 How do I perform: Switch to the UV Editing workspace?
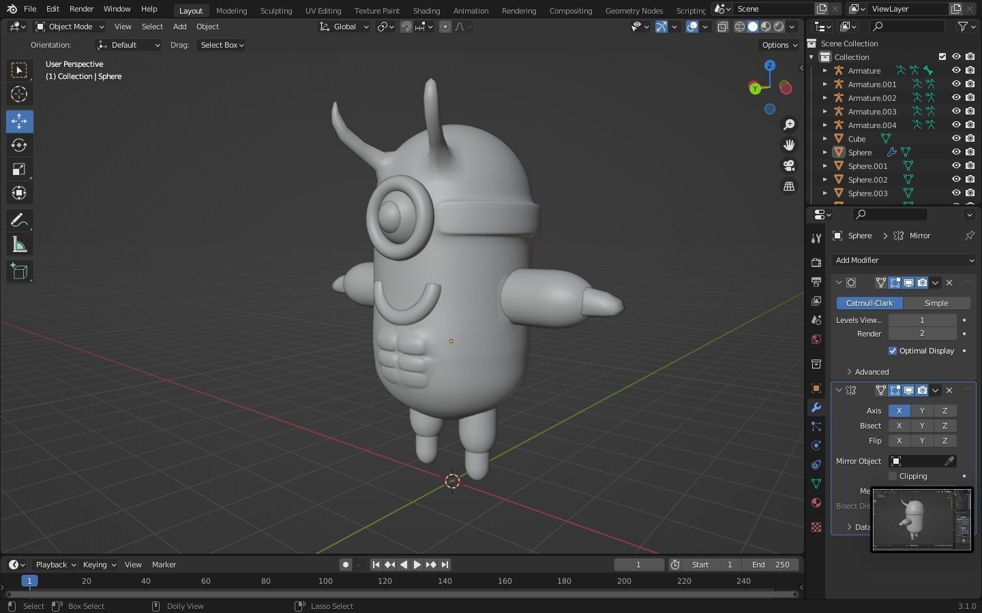323,10
